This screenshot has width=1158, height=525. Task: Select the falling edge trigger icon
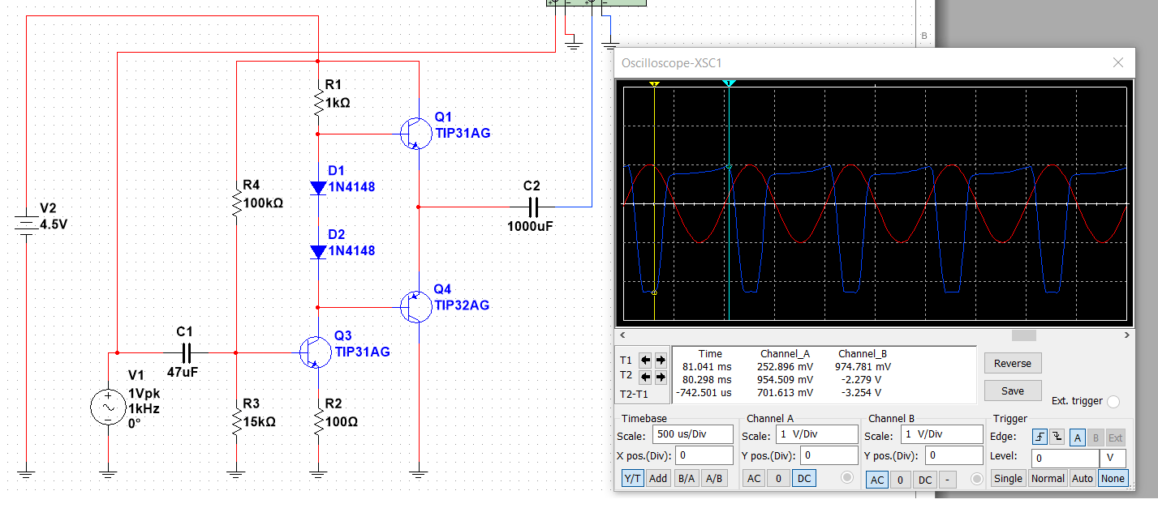1058,436
